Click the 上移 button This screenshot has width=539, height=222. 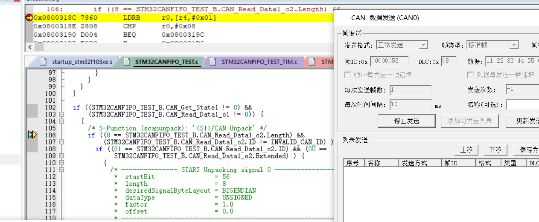(x=466, y=150)
